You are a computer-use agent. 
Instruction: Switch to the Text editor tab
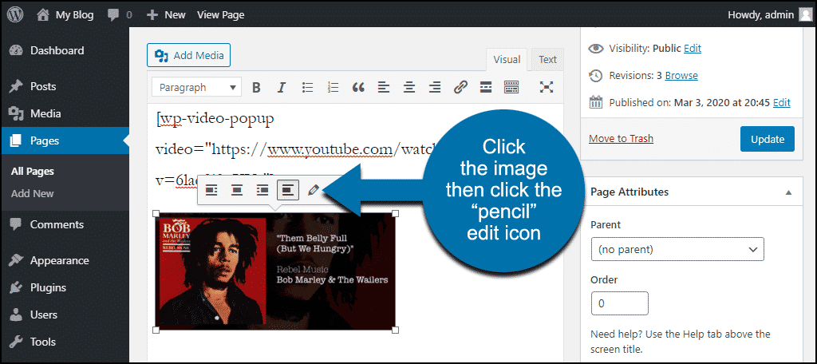coord(547,59)
